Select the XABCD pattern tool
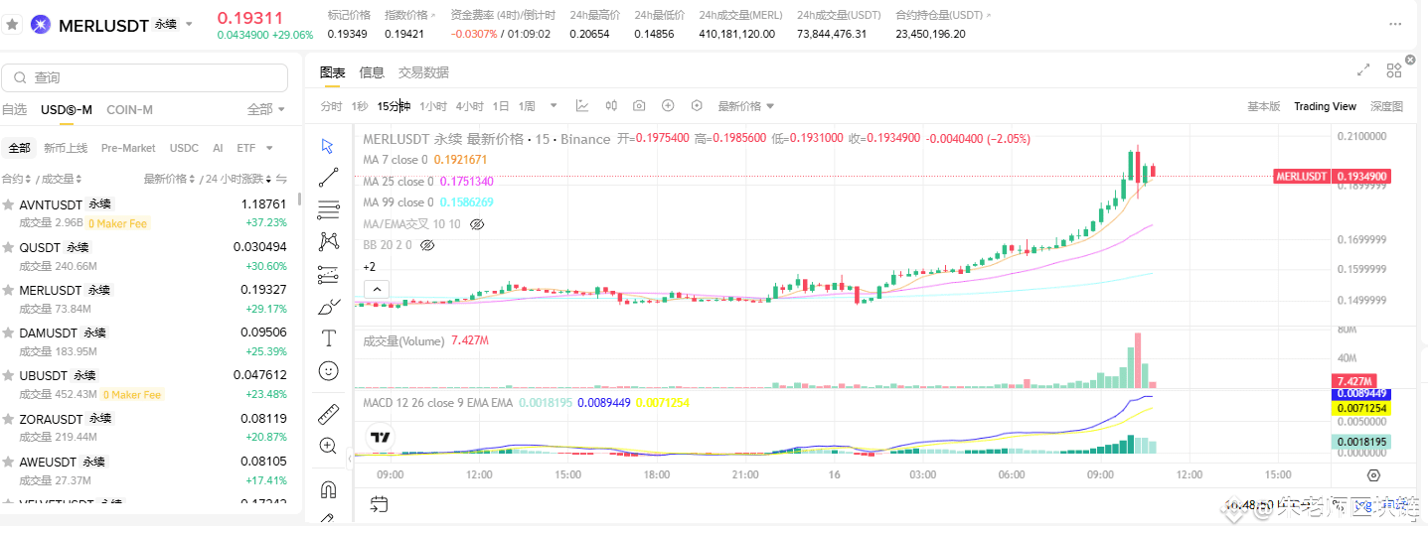The image size is (1428, 535). point(328,241)
